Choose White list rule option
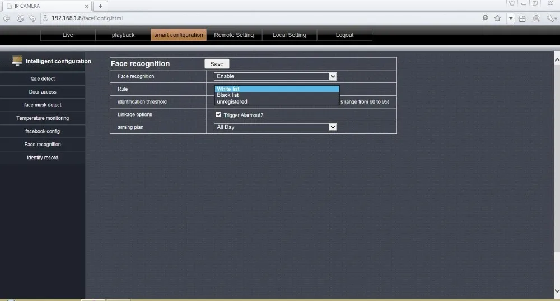 277,89
